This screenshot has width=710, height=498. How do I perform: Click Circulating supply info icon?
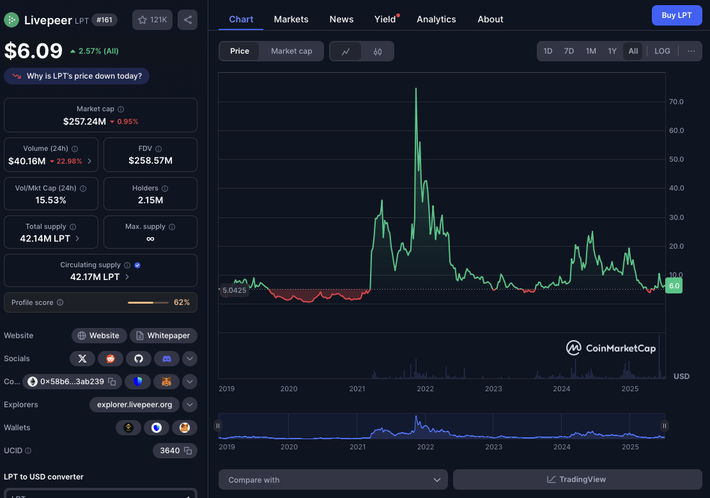[x=127, y=265]
